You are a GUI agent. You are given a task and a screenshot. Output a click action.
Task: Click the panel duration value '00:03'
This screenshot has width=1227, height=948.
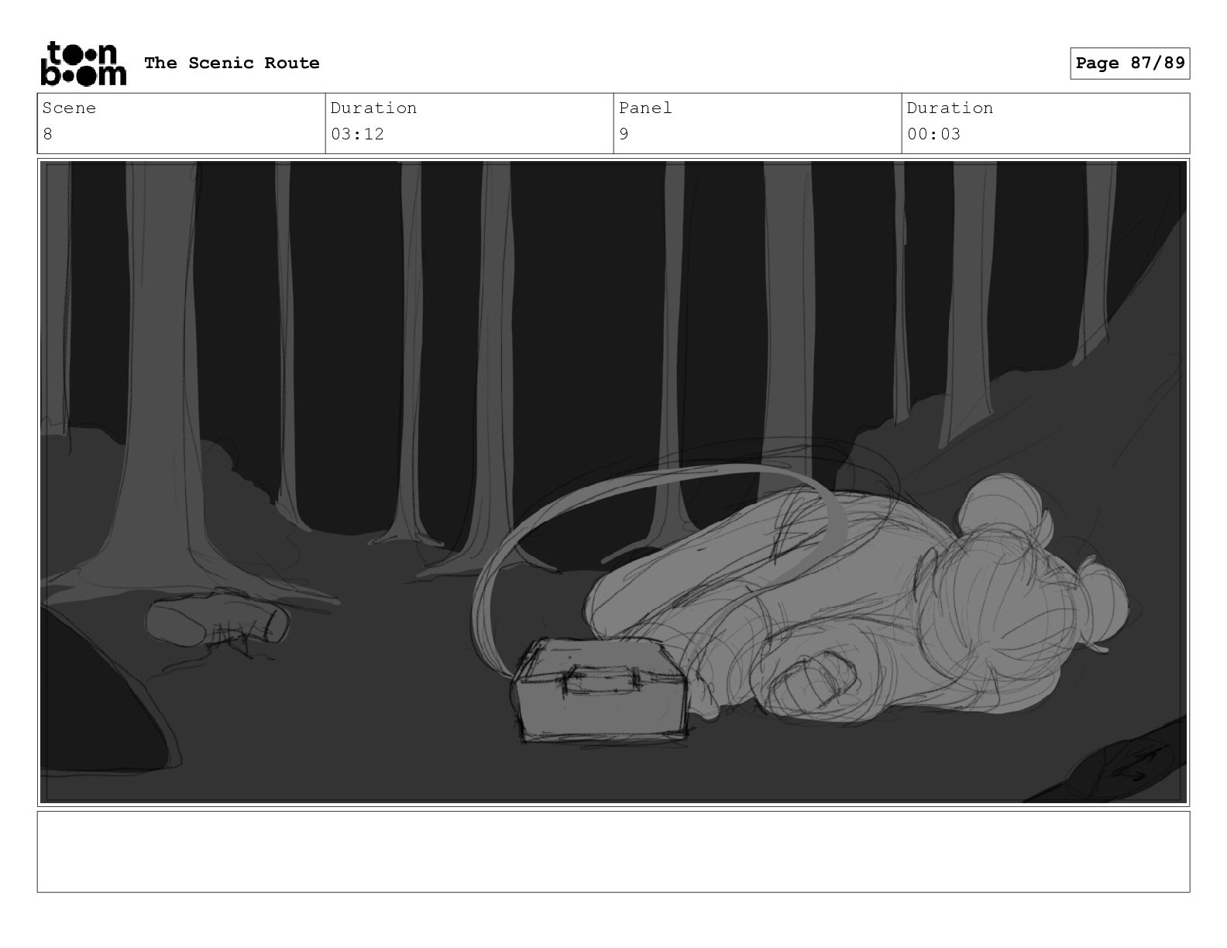coord(933,134)
